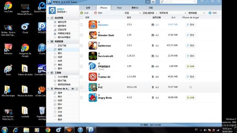The image size is (237, 133).
Task: Click the red delete icon in toolbar
Action: point(96,13)
